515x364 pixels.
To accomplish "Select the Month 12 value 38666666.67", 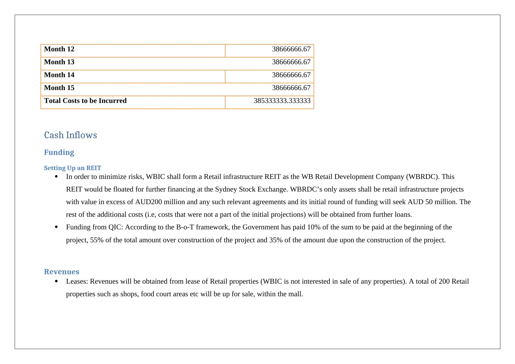I will 291,49.
